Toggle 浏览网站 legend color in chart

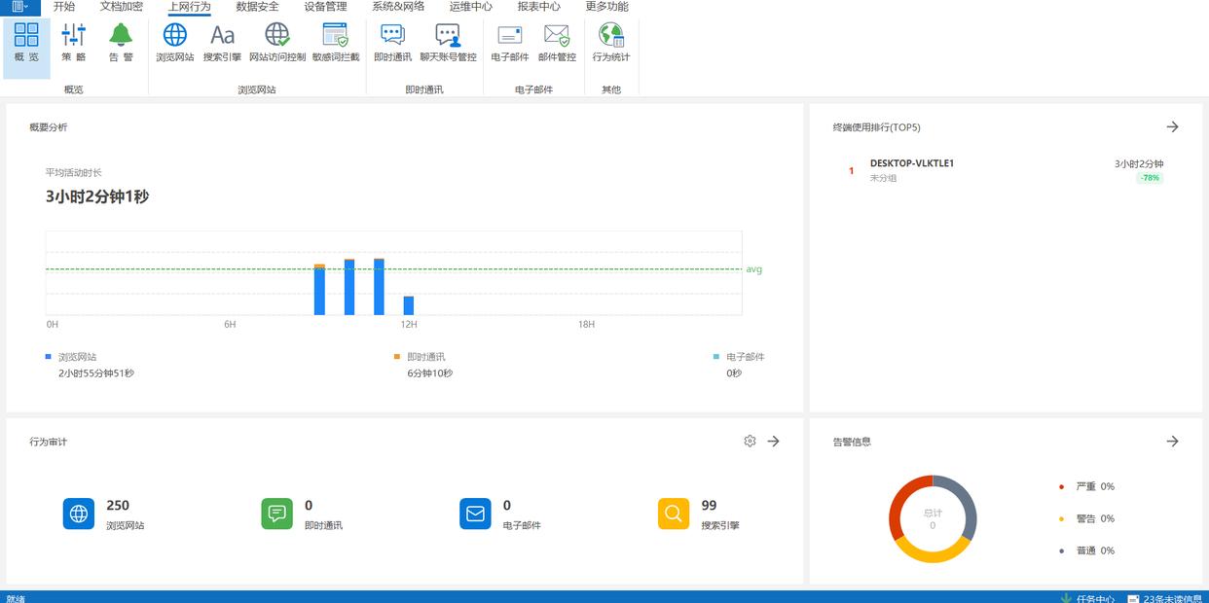pyautogui.click(x=49, y=357)
